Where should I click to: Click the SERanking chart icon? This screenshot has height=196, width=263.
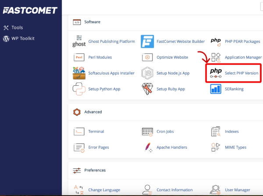pyautogui.click(x=216, y=89)
